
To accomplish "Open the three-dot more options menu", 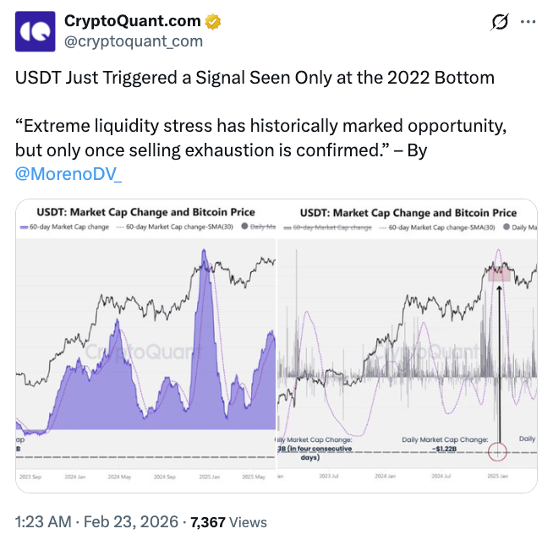I will pyautogui.click(x=529, y=23).
